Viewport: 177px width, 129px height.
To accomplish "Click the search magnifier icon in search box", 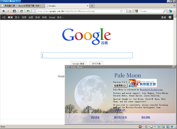I will click(164, 11).
